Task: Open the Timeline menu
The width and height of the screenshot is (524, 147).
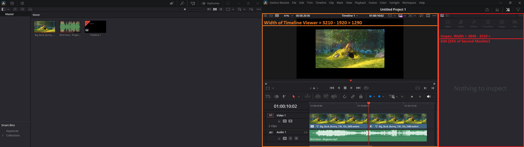Action: pos(321,3)
